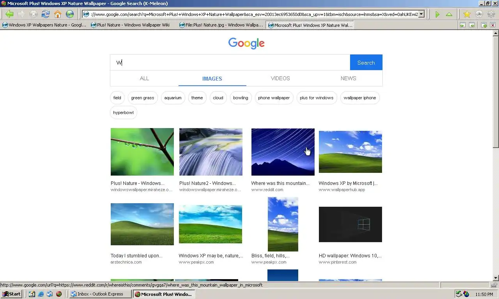Filter results by 'hyperbowl' chip

tap(123, 113)
